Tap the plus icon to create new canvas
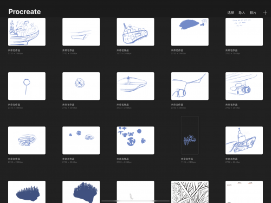Screen dimensions: 271x203 tap(265, 12)
